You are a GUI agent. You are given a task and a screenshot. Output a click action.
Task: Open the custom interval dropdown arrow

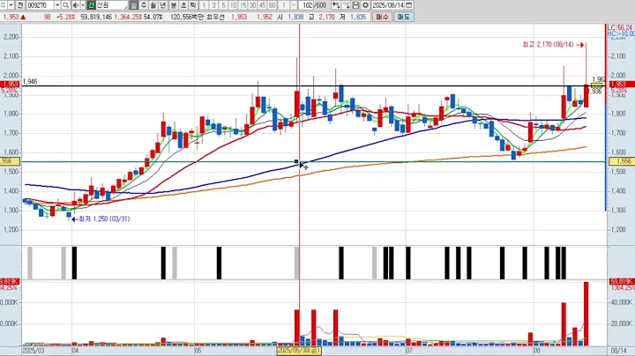click(293, 5)
